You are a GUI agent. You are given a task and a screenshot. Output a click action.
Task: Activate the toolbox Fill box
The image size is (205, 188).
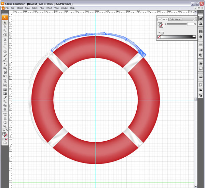point(4,134)
